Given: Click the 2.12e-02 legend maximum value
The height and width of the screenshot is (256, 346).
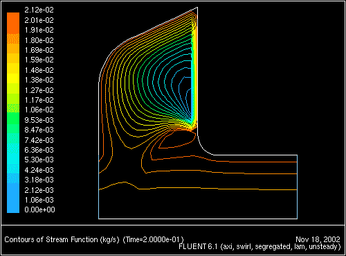Looking at the screenshot, I should [39, 10].
